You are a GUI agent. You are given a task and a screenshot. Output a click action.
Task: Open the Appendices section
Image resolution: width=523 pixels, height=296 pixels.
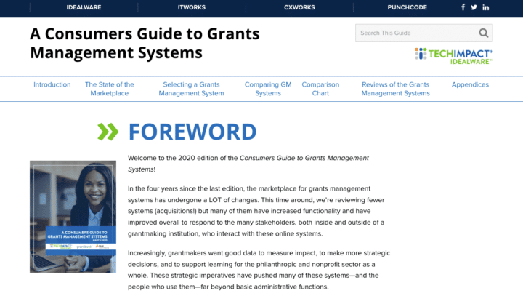(x=470, y=84)
